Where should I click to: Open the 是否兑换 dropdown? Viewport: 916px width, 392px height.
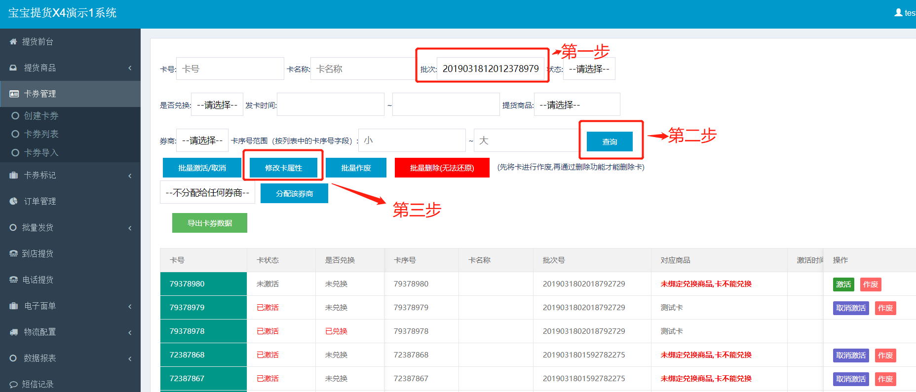pyautogui.click(x=217, y=105)
